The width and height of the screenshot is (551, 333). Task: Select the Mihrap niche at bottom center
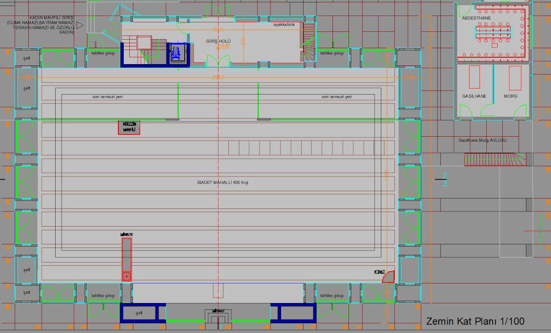tap(219, 315)
